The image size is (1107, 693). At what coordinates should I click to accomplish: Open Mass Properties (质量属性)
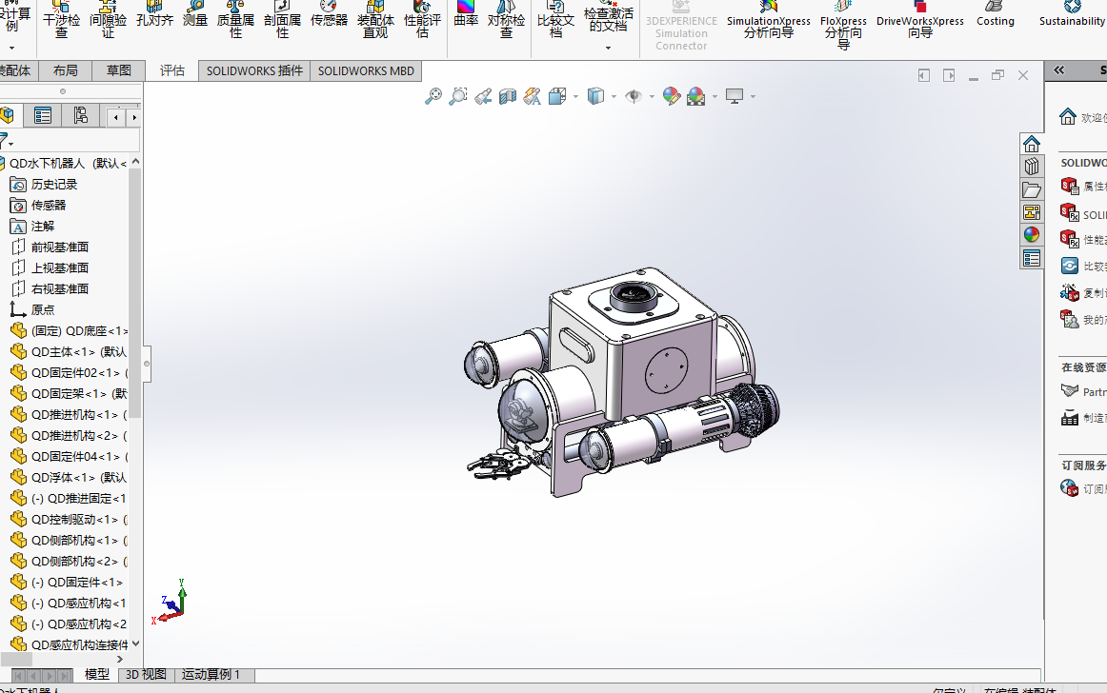click(235, 20)
